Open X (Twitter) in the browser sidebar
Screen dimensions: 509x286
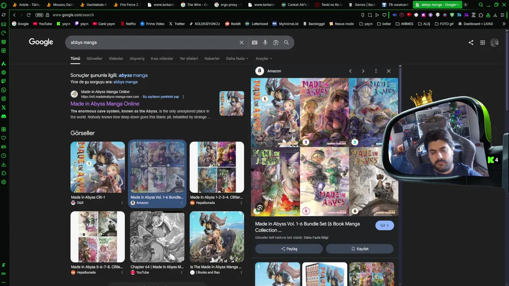[4, 107]
